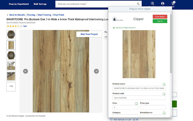This screenshot has height=121, width=193.
Task: Select the plank swatch thumbnail
Action: (11, 45)
